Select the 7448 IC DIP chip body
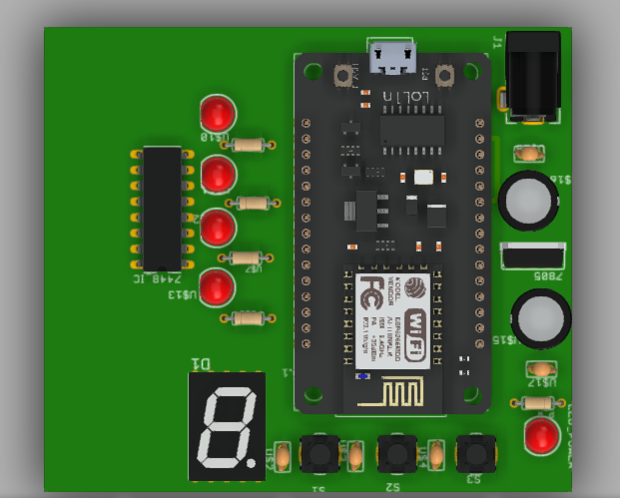This screenshot has height=498, width=620. (x=162, y=209)
